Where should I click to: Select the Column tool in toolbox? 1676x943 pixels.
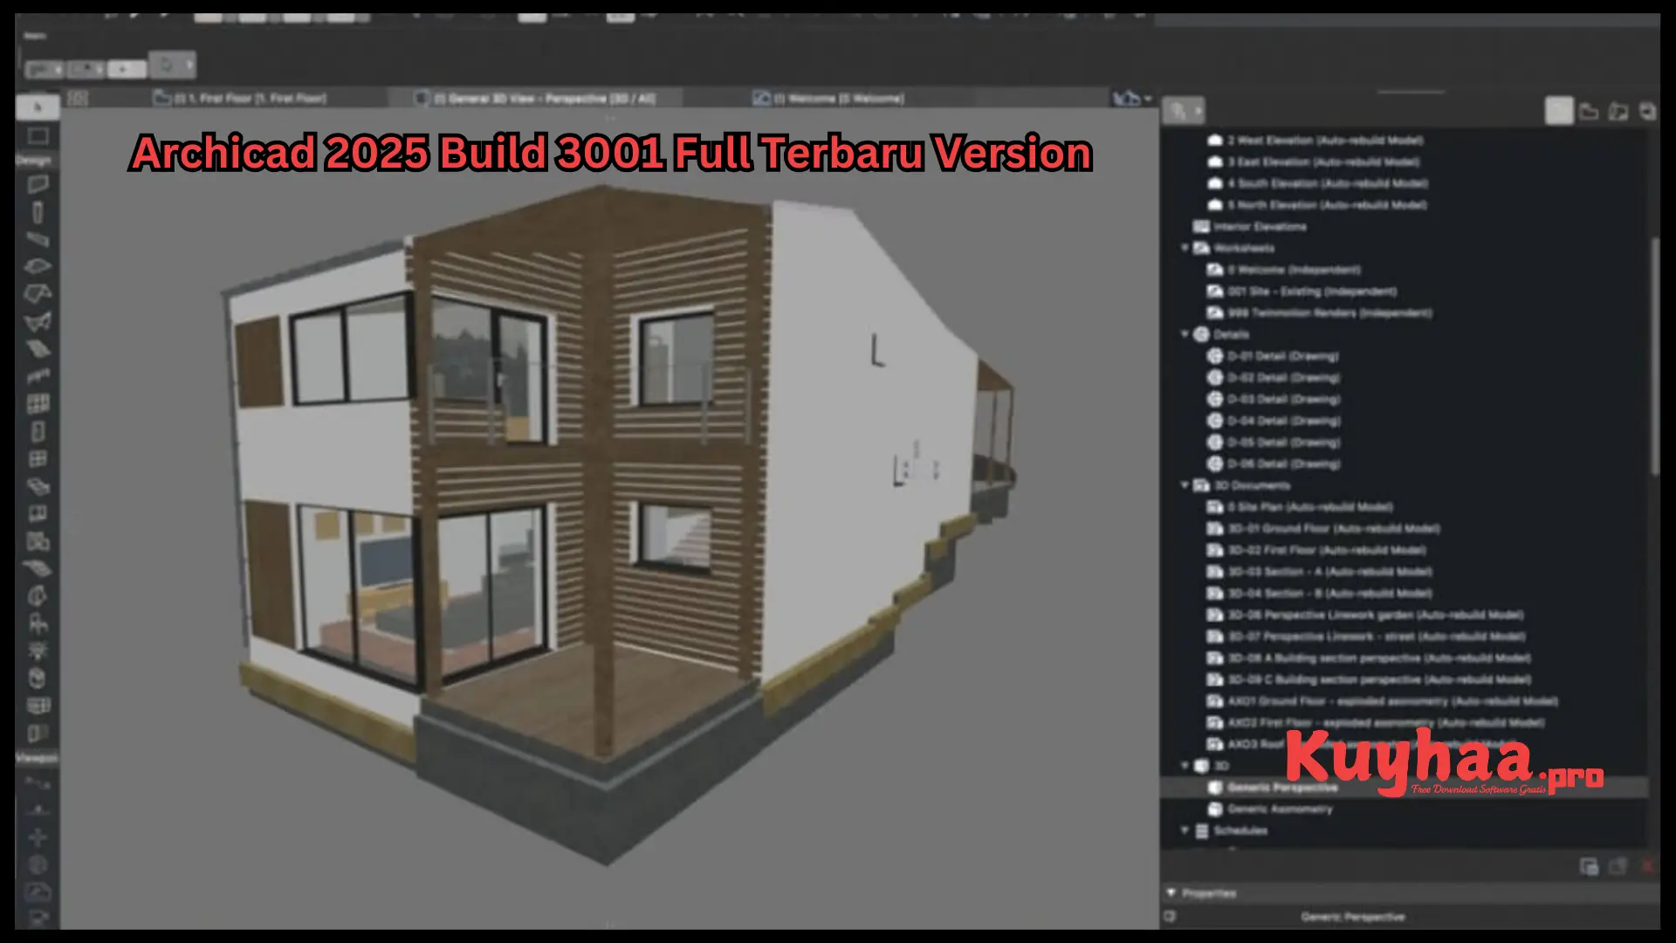38,212
